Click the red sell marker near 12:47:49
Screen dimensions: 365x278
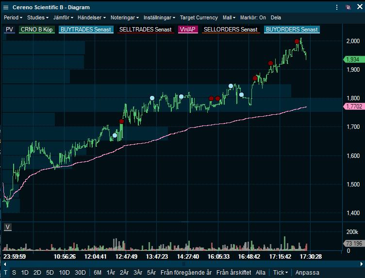coord(121,121)
